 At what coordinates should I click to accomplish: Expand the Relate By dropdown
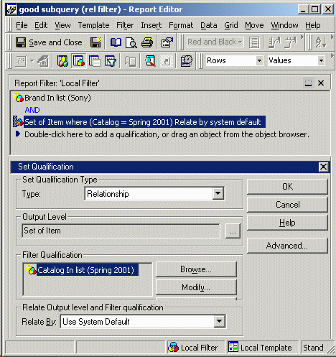220,321
